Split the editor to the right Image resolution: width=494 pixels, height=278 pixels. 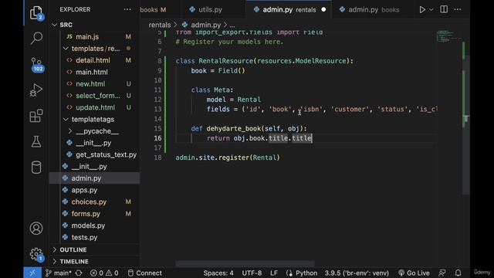tap(444, 9)
